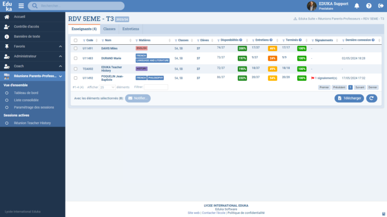Select the DAVIS Miles row checkbox
The height and width of the screenshot is (217, 387).
click(x=76, y=48)
